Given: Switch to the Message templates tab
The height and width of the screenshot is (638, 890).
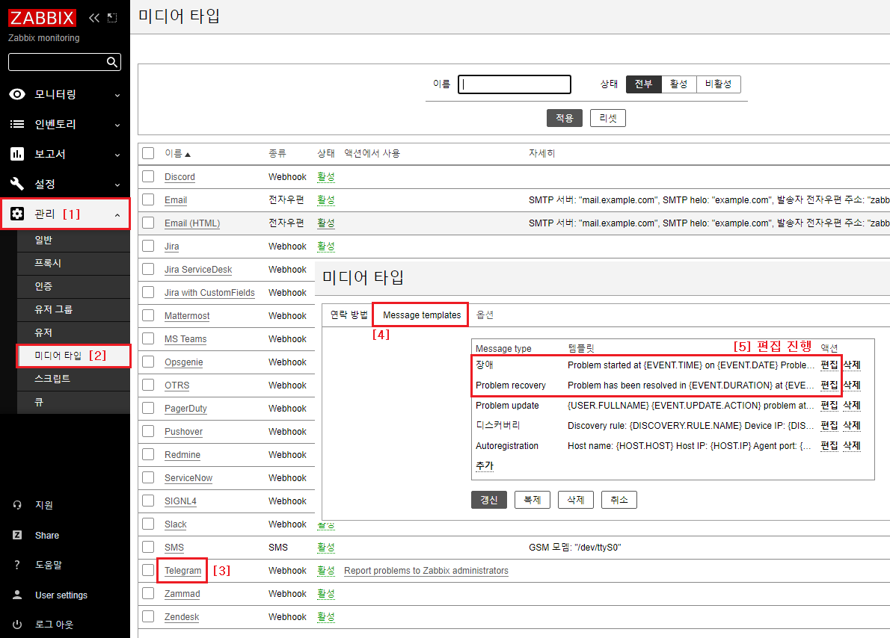Looking at the screenshot, I should [422, 315].
